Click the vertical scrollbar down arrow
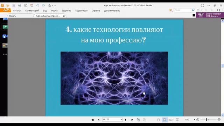The width and height of the screenshot is (224, 126). [223, 115]
